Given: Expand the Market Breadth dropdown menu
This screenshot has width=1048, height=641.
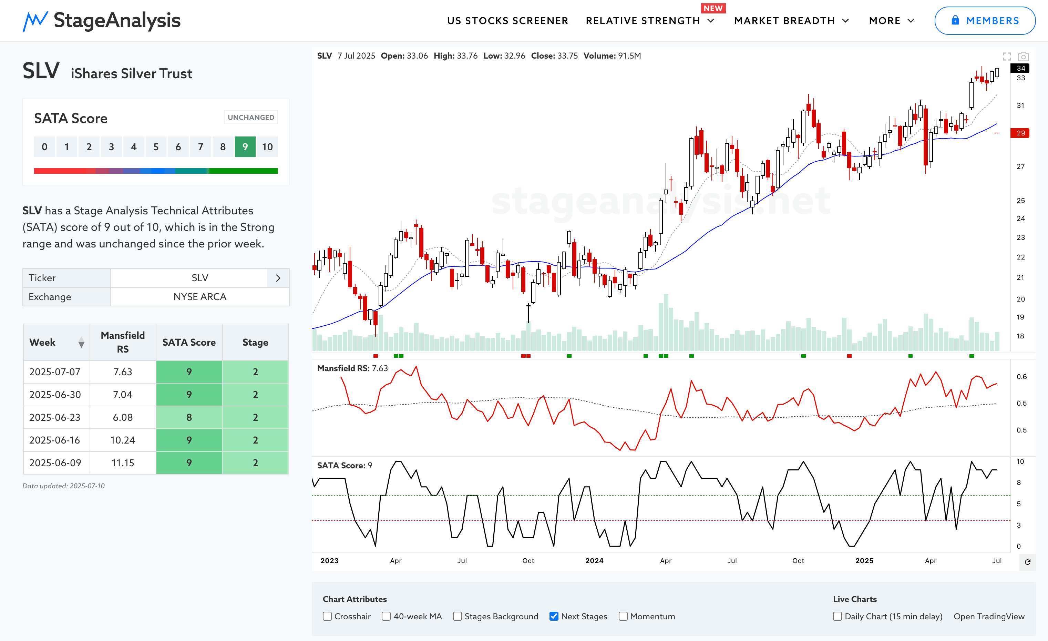Looking at the screenshot, I should [792, 20].
